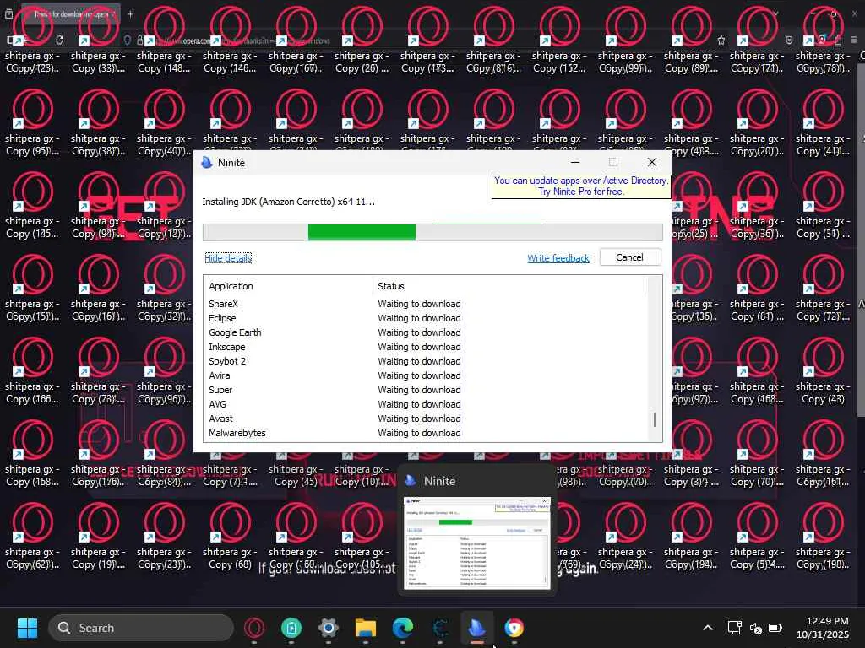The image size is (865, 648).
Task: Click the Application column header
Action: [x=287, y=286]
